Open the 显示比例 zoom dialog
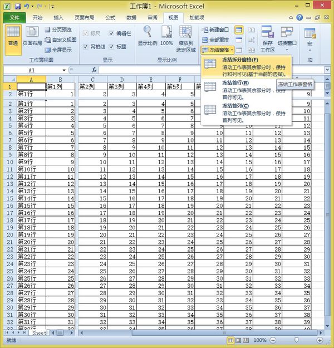This screenshot has width=334, height=348. (148, 36)
